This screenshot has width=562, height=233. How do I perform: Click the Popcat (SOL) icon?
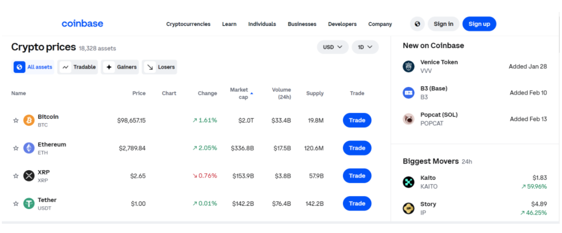click(x=408, y=119)
